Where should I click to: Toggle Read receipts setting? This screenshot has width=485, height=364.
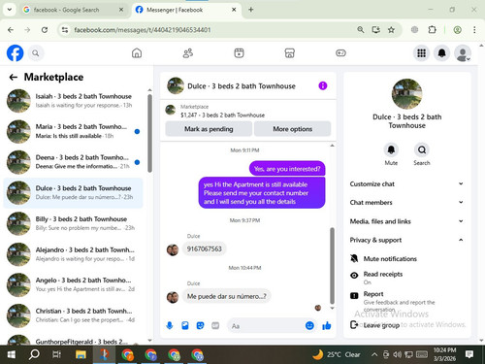click(x=406, y=278)
